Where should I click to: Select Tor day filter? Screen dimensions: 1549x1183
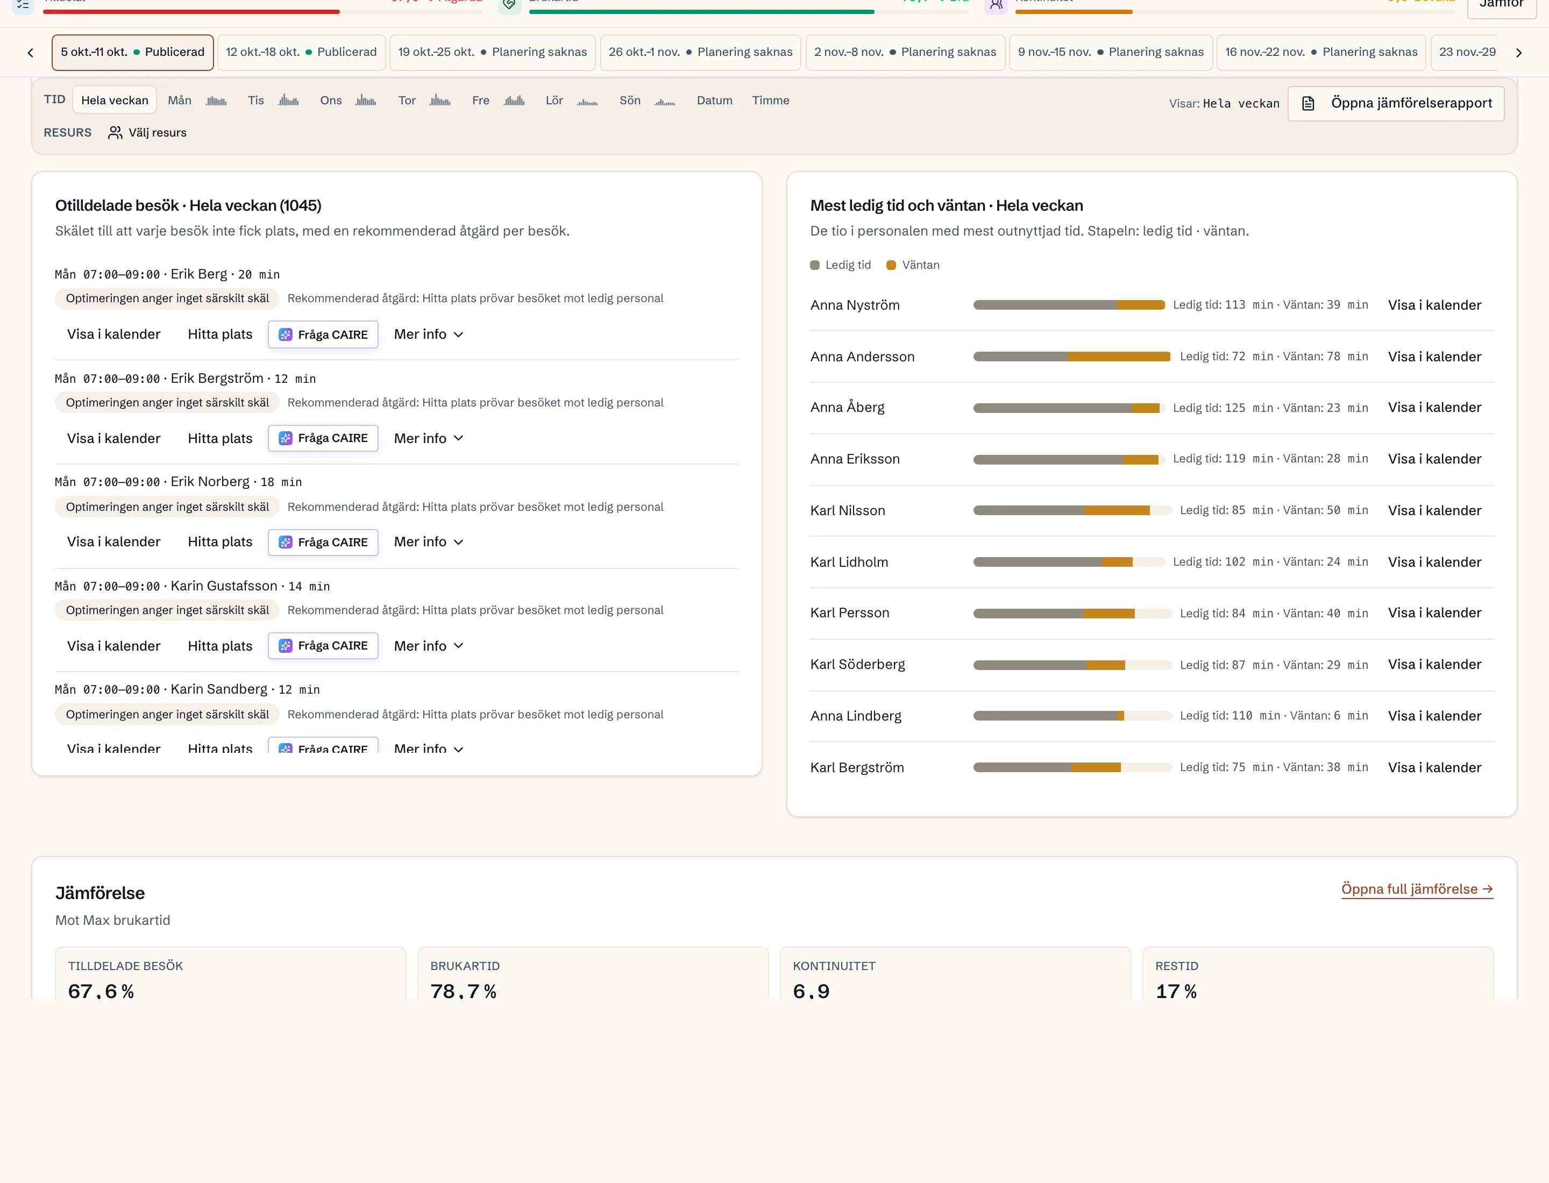(424, 100)
